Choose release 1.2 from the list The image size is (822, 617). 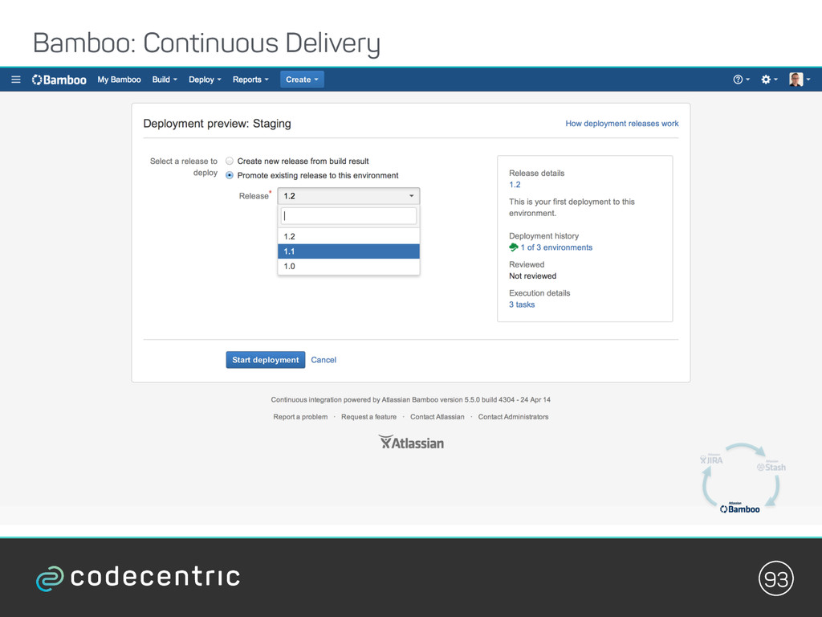coord(348,237)
